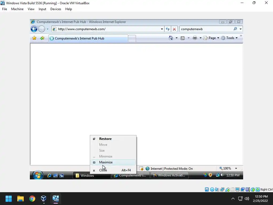Show hidden toolbar items with double chevron
273x205 pixels.
point(241,36)
